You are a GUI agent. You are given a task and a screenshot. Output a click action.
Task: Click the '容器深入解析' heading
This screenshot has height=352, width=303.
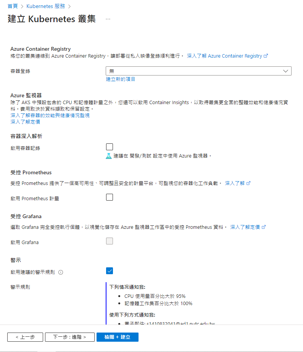(26, 136)
